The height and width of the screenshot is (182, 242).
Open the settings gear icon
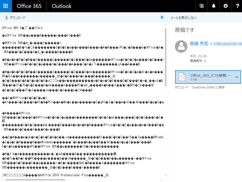(x=225, y=6)
